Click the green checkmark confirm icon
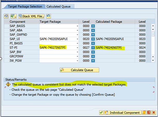Viewport: 158px width, 117px height. [101, 113]
